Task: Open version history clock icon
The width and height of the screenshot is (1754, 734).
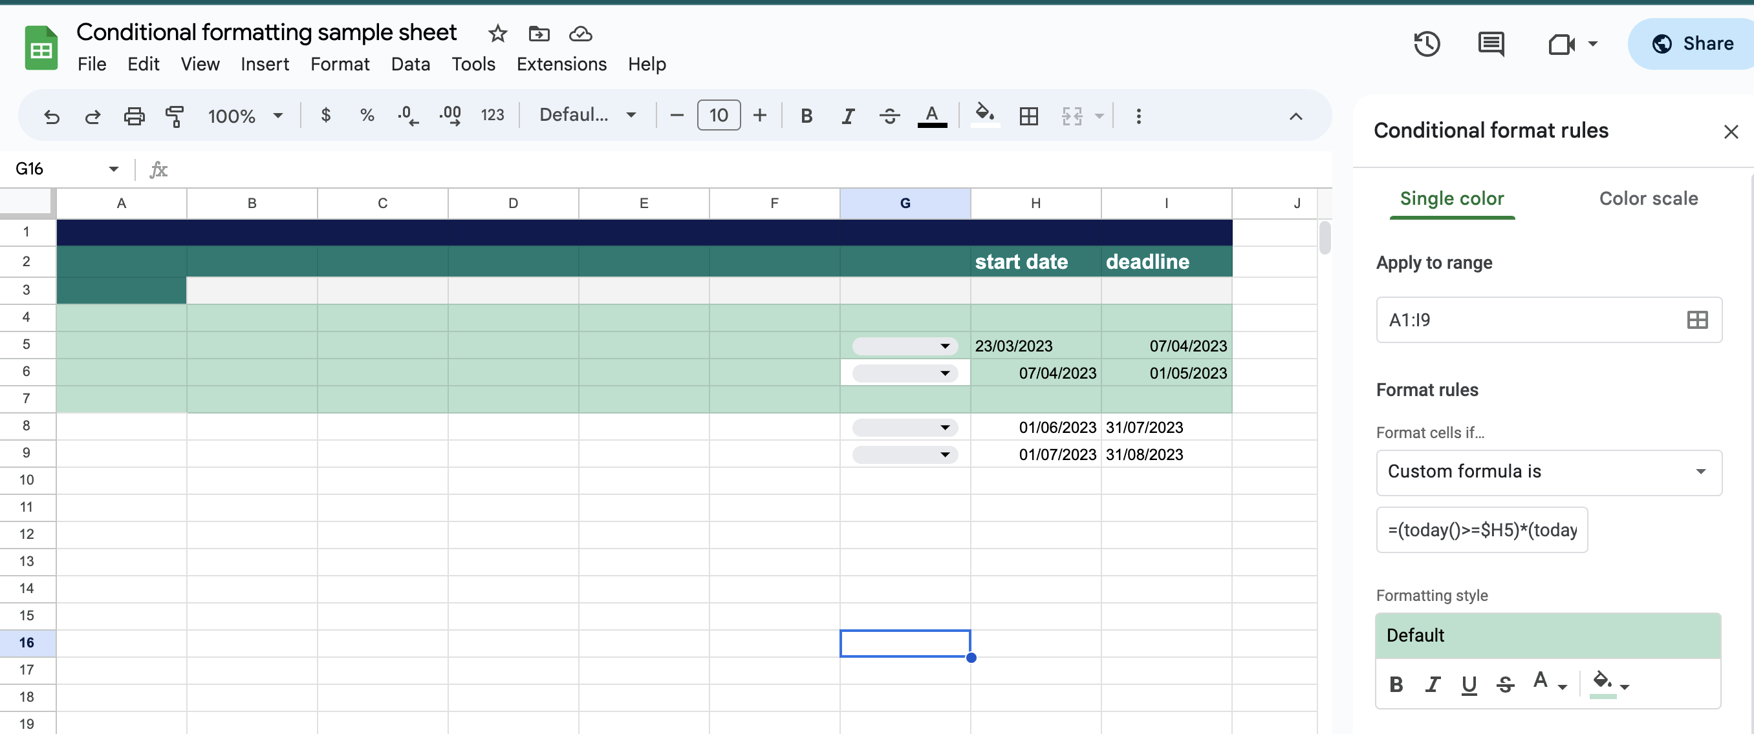Action: click(1427, 44)
